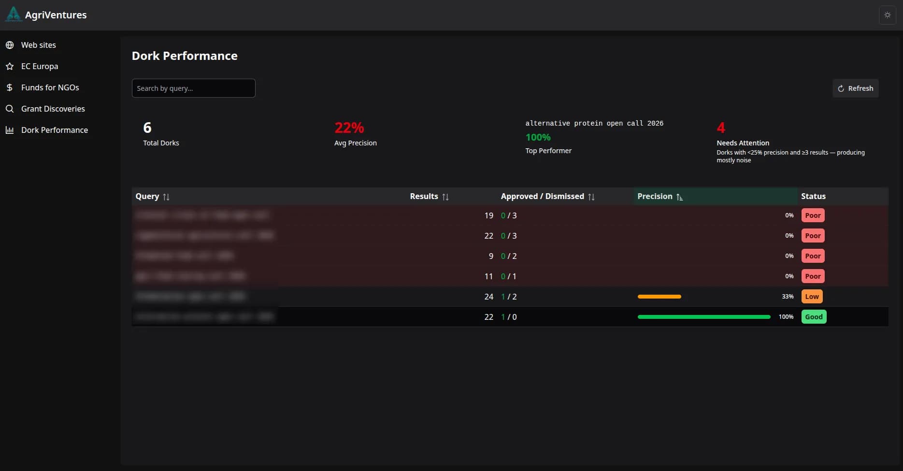Click the green 100% precision bar
The image size is (903, 471).
coord(704,317)
